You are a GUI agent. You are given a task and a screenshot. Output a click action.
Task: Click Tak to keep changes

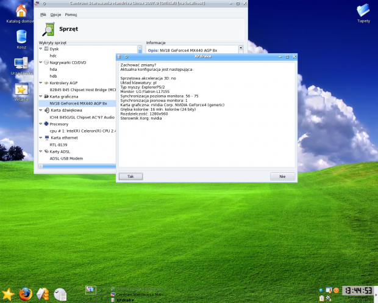130,177
